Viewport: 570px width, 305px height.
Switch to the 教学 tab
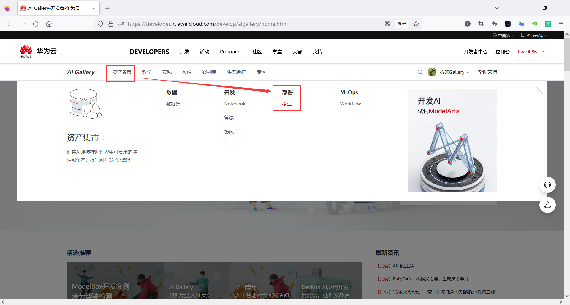[x=147, y=72]
